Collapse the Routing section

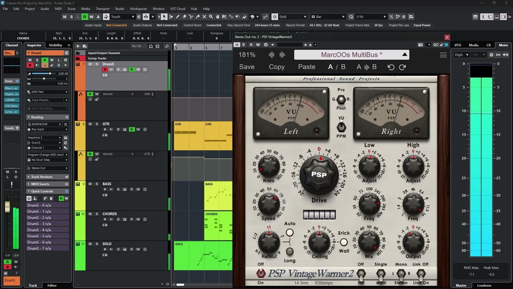point(29,117)
